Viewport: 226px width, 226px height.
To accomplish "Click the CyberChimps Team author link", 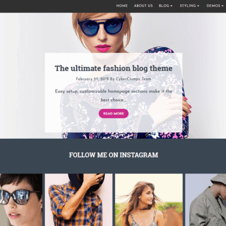I will [133, 79].
